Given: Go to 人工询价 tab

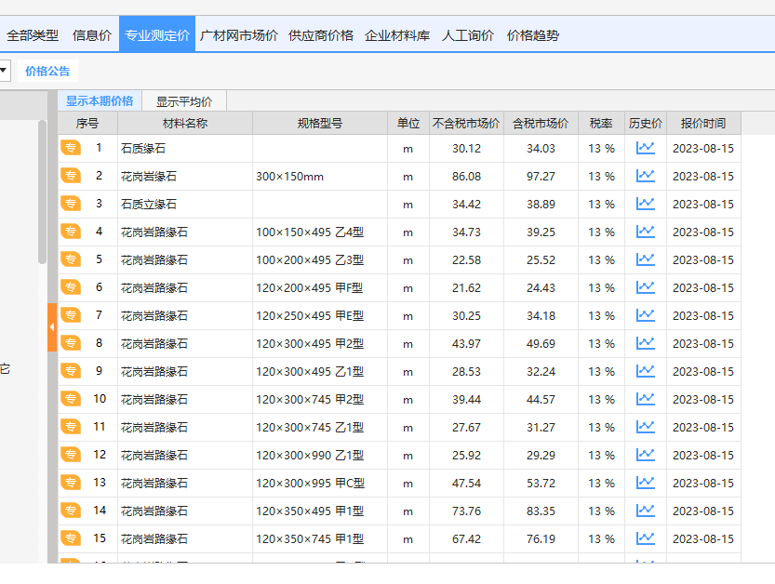Looking at the screenshot, I should coord(468,35).
